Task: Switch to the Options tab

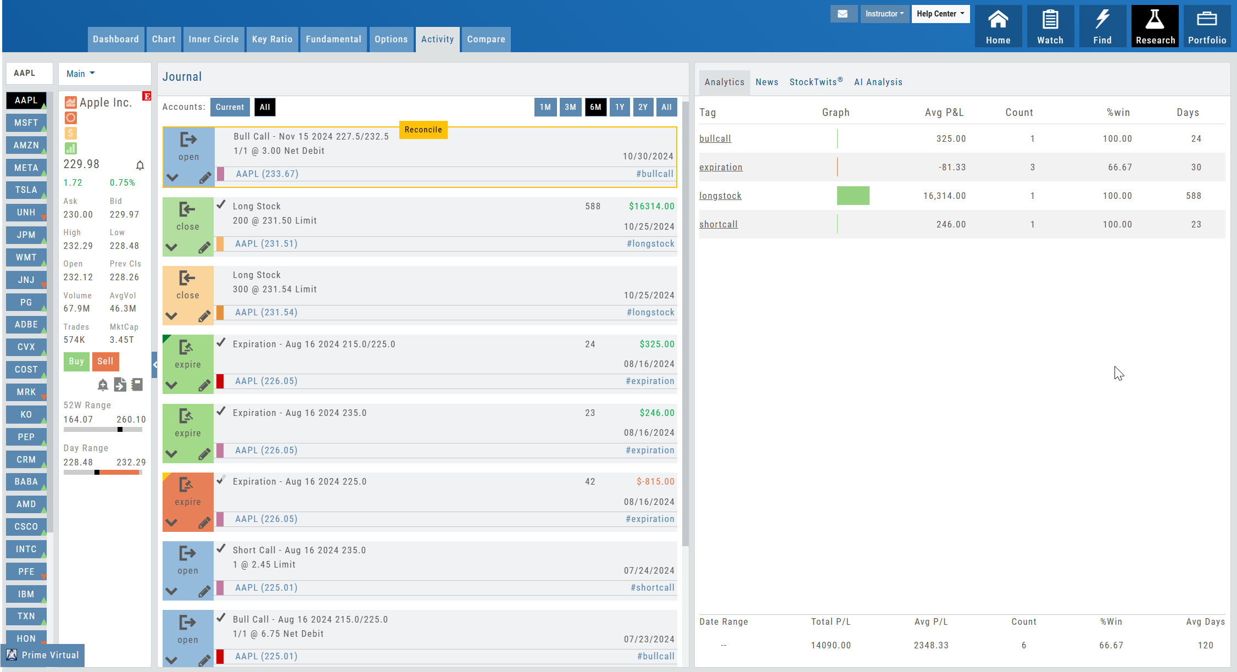Action: (x=391, y=40)
